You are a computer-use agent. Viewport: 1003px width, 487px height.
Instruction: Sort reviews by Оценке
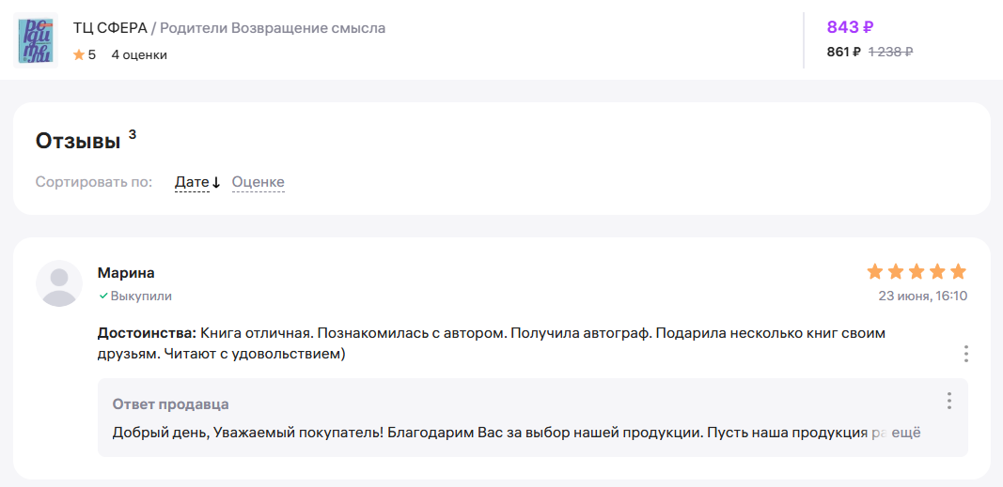[x=258, y=182]
